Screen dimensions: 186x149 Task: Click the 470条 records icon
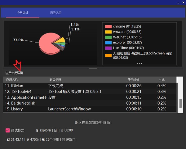click(x=28, y=140)
